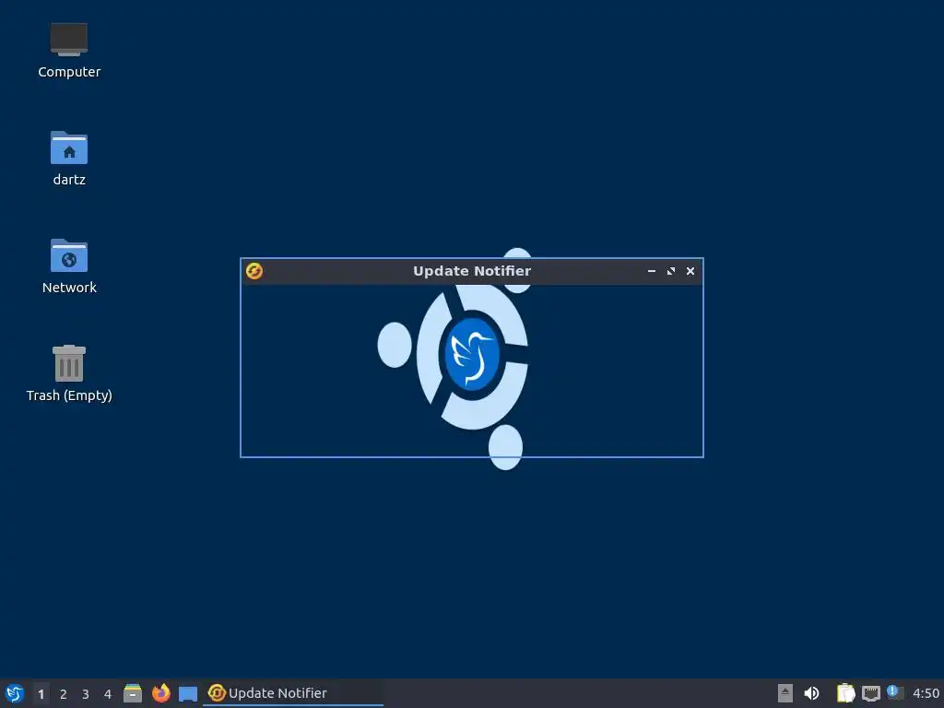
Task: Open the volume control tray icon
Action: (x=811, y=693)
